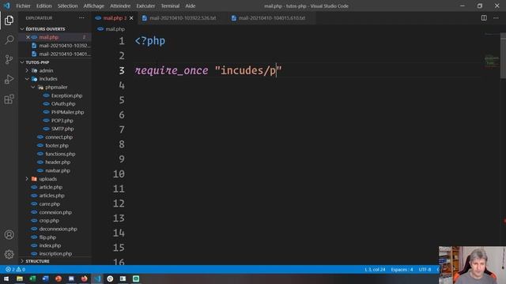Open editor More Actions ellipsis

coord(496,18)
